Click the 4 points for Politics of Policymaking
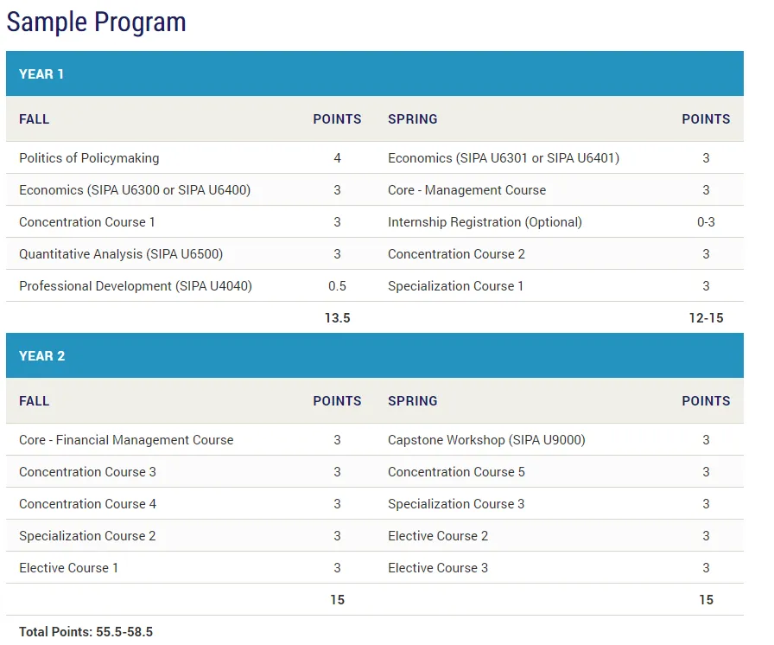Screen dimensions: 774x645 [x=337, y=158]
